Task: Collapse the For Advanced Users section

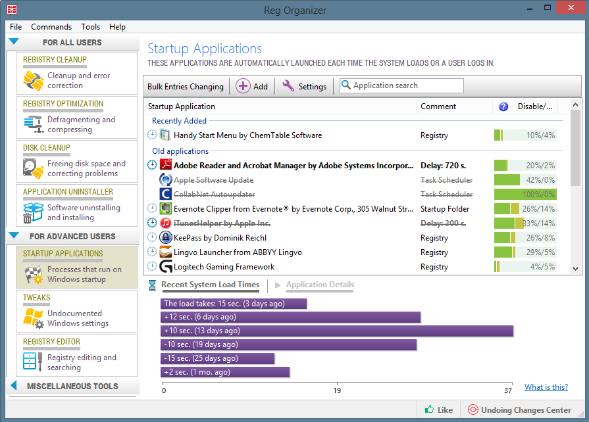Action: 14,236
